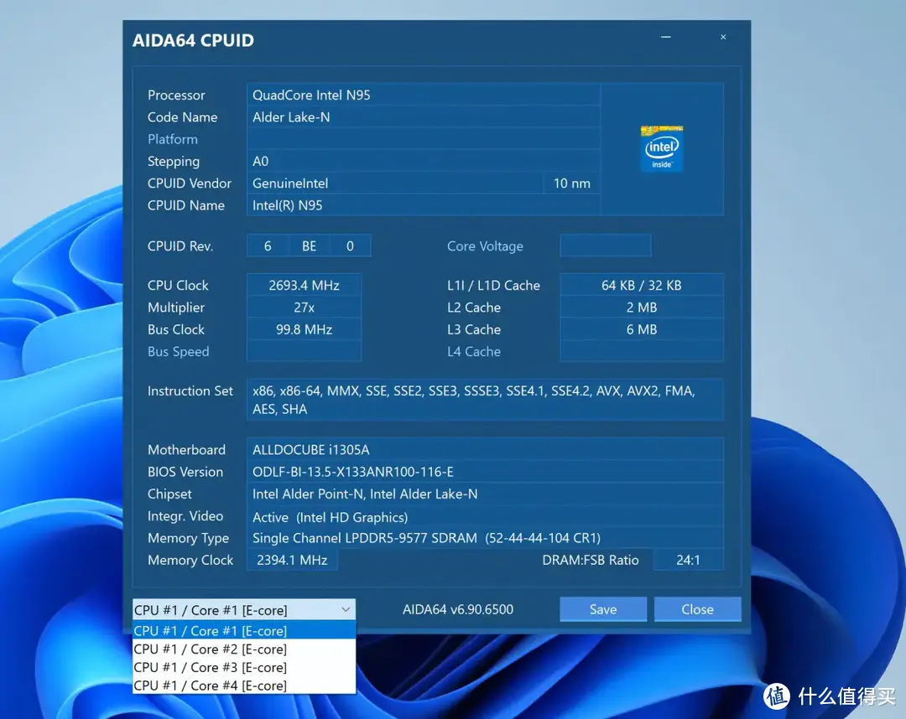The image size is (906, 719).
Task: Select CPU #1 / Core #1 [E-core]
Action: point(244,631)
